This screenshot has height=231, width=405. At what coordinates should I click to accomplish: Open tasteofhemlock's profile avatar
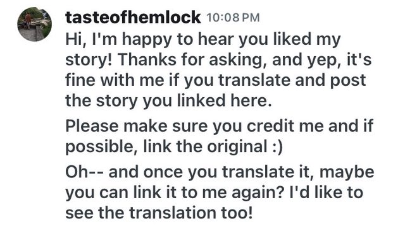pyautogui.click(x=34, y=24)
